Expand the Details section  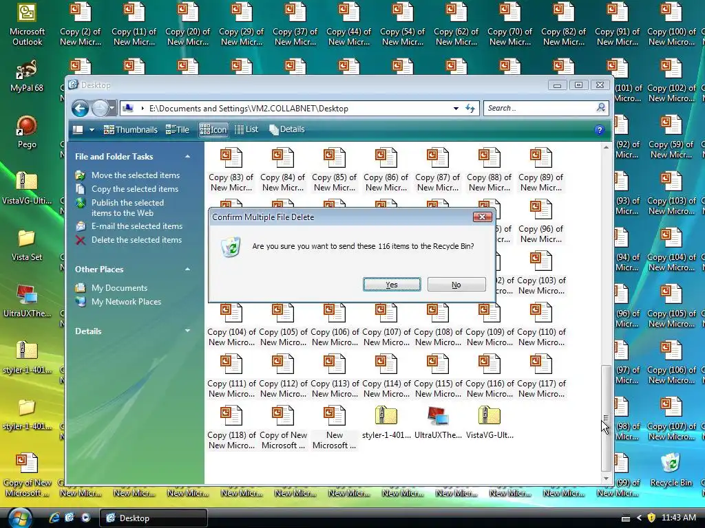[187, 331]
